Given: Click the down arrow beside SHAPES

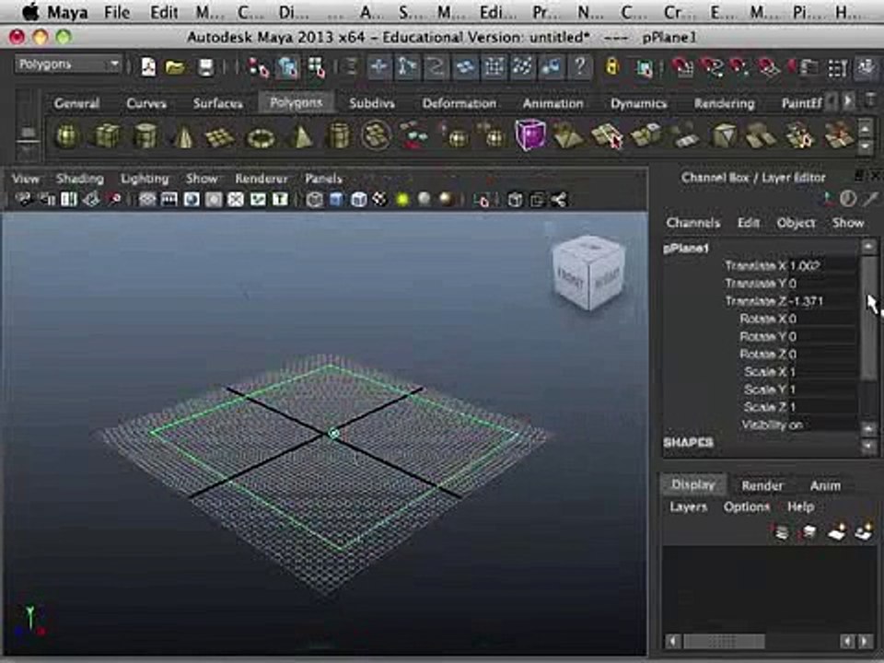Looking at the screenshot, I should 868,447.
